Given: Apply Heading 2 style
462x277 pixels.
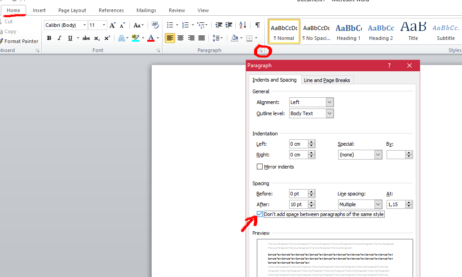Looking at the screenshot, I should coord(381,31).
